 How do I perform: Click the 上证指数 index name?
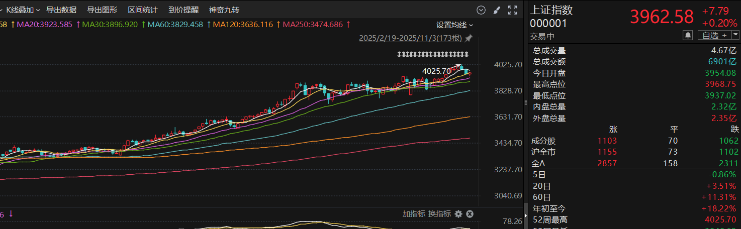click(551, 10)
